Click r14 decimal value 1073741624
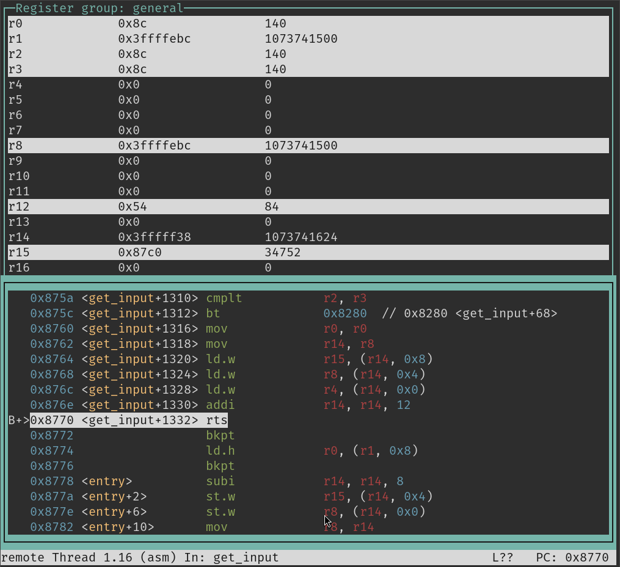This screenshot has width=620, height=567. pyautogui.click(x=301, y=237)
